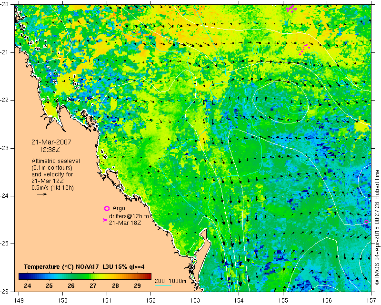Click the latitude axis label -20

[5, 5]
